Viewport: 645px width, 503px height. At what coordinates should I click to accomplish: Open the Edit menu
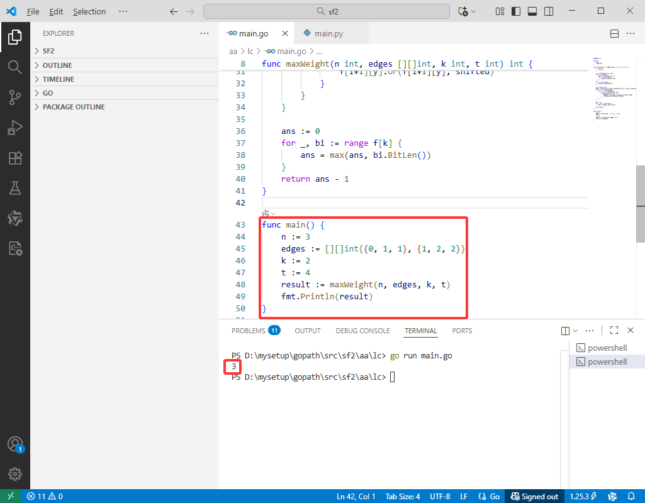[56, 11]
